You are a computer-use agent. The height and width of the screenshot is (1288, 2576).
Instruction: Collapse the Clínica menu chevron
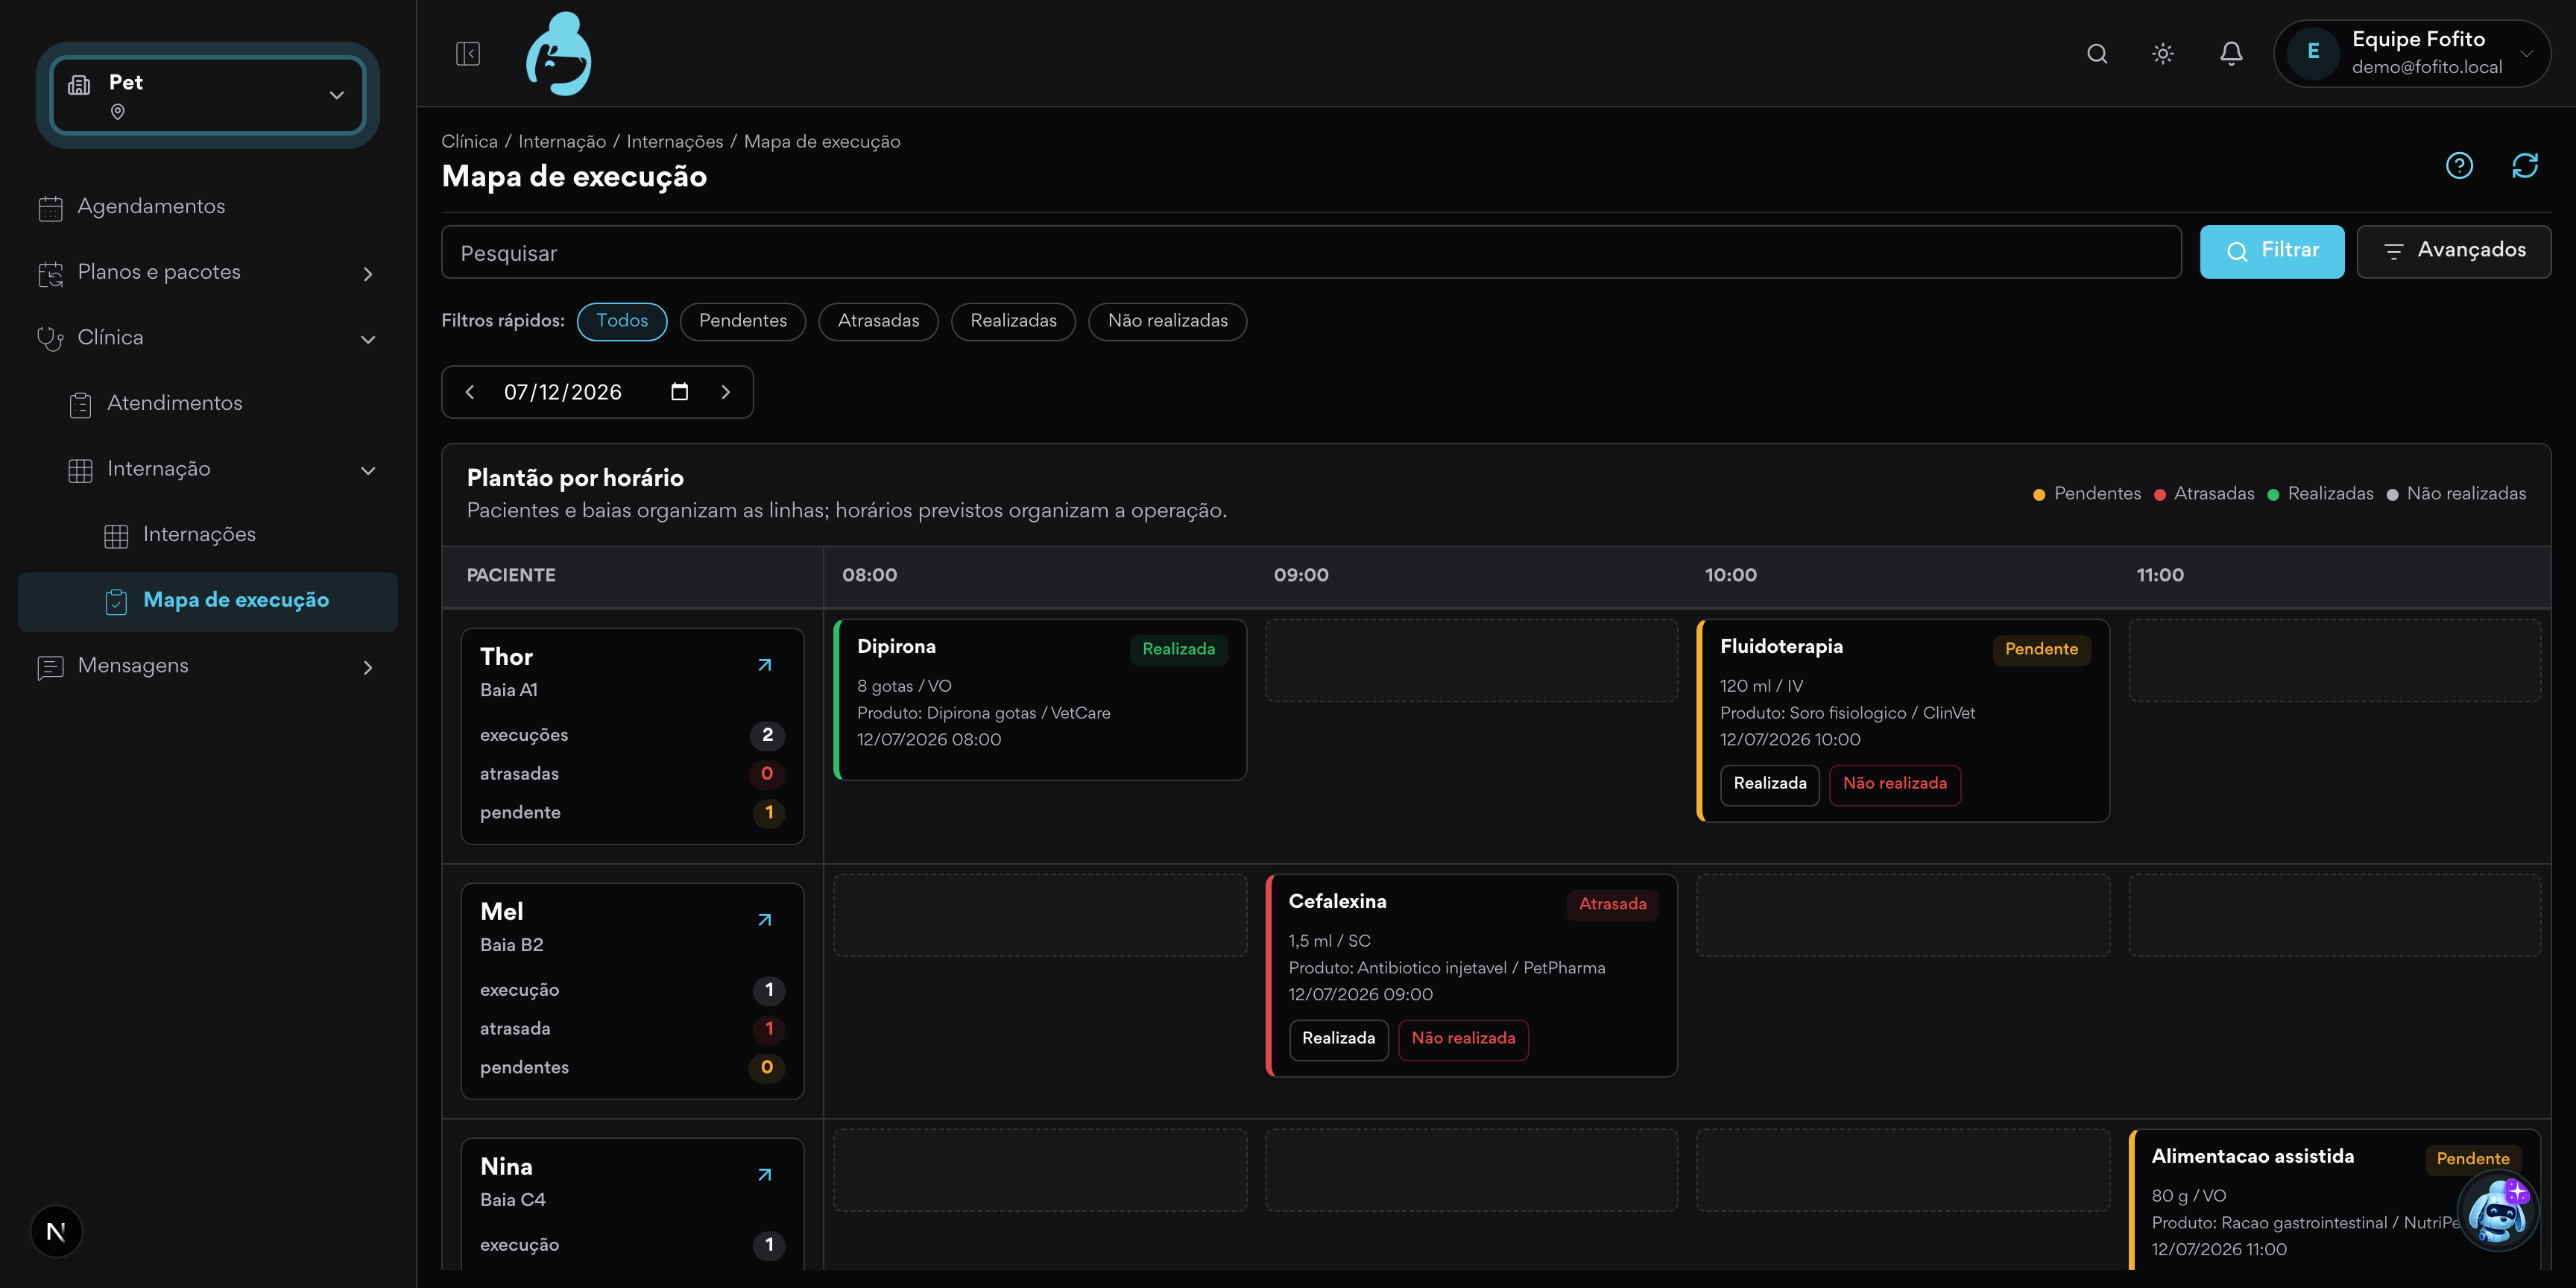(368, 339)
